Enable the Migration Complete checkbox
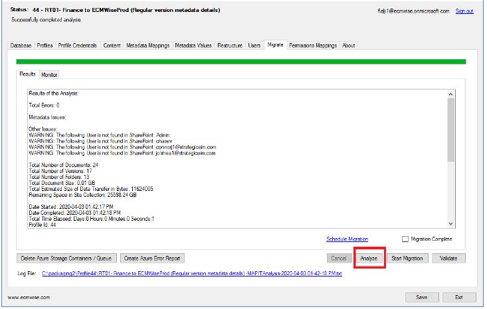Viewport: 487px width, 309px height. click(406, 239)
